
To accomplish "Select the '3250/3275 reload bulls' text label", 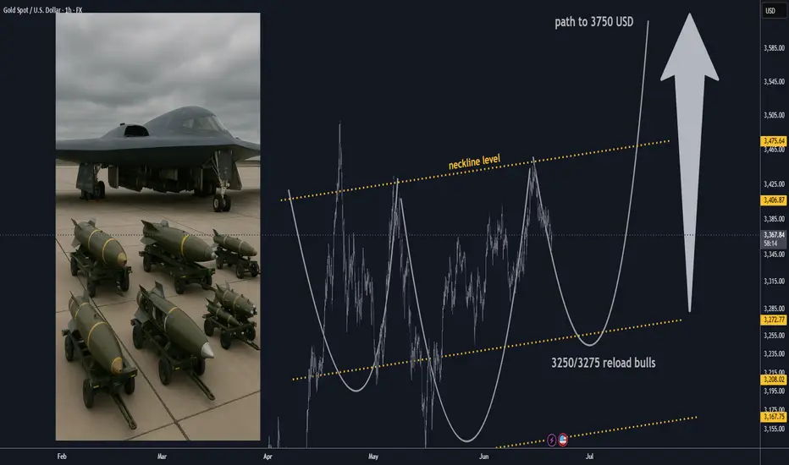I will coord(604,363).
